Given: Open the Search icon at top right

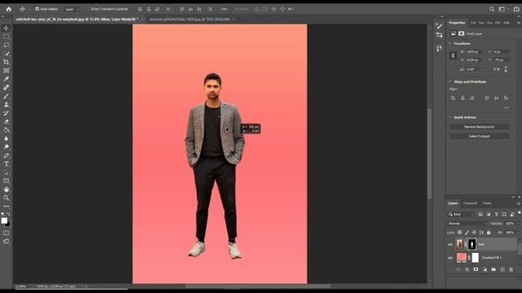Looking at the screenshot, I should pyautogui.click(x=492, y=9).
